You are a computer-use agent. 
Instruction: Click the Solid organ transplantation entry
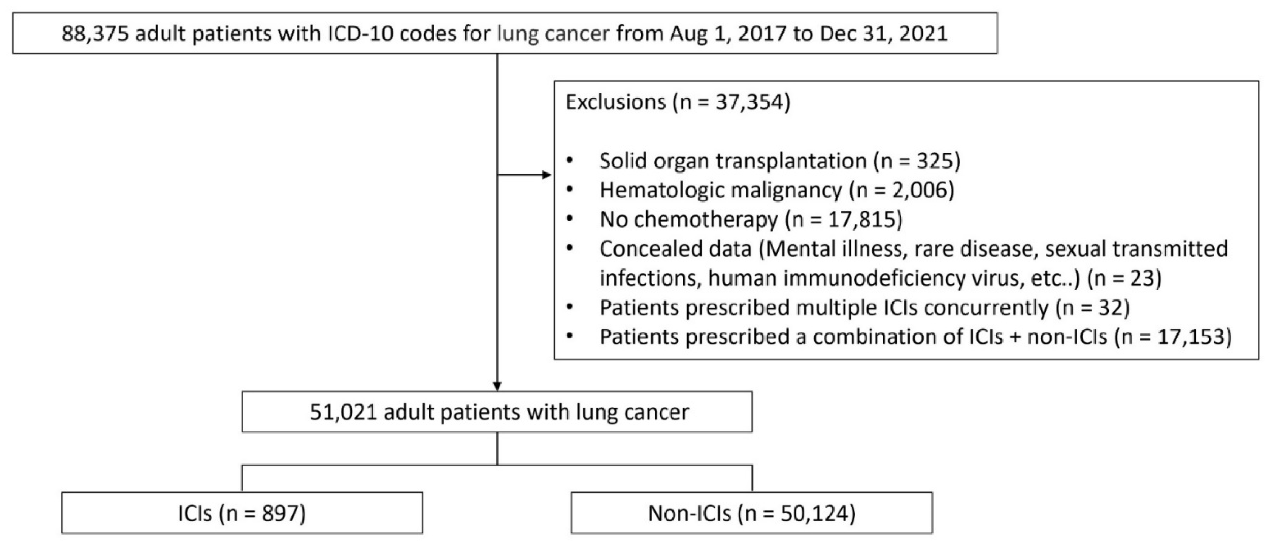779,161
